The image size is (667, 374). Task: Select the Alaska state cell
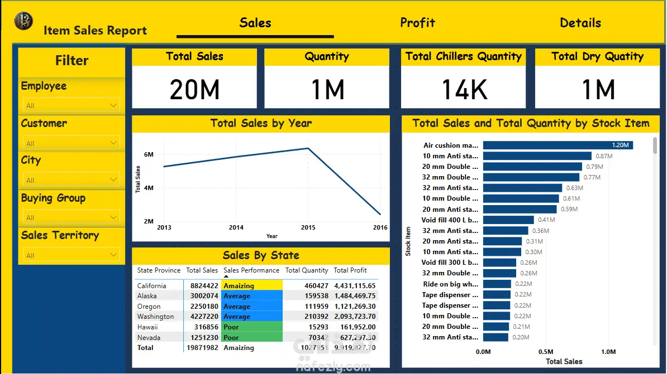(x=147, y=296)
